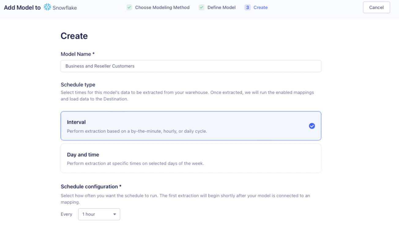Click the Create step in the progress bar

261,7
